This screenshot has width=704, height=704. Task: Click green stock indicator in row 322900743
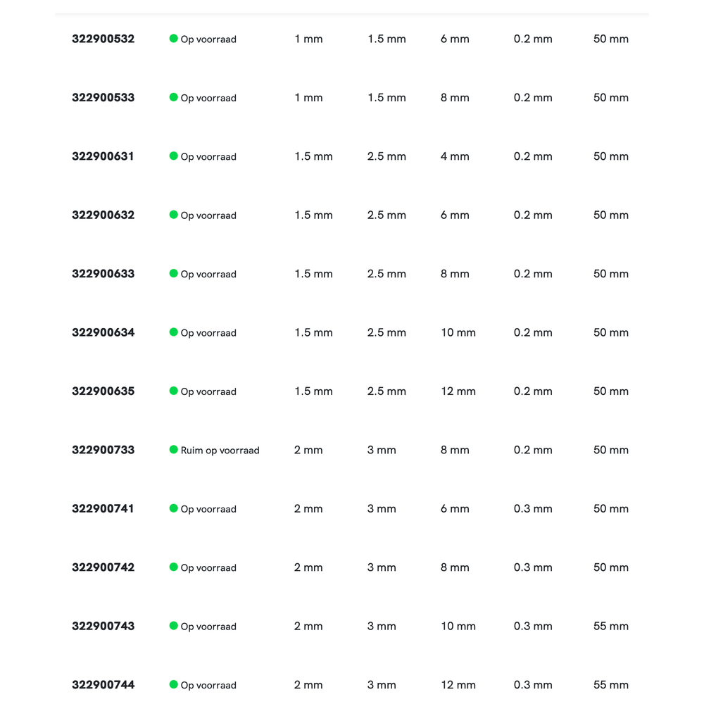click(173, 626)
